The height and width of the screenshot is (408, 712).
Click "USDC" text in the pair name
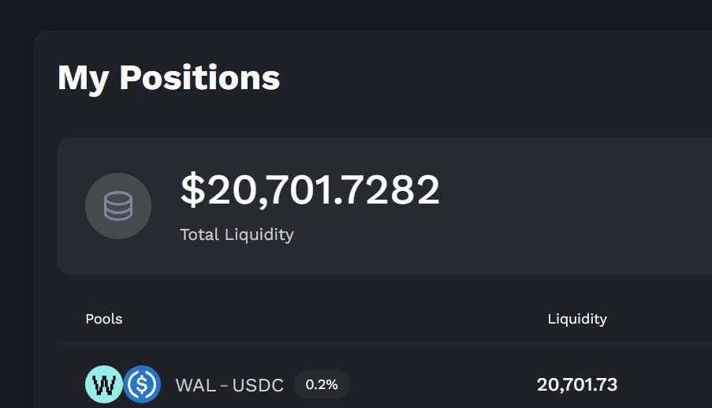point(259,385)
